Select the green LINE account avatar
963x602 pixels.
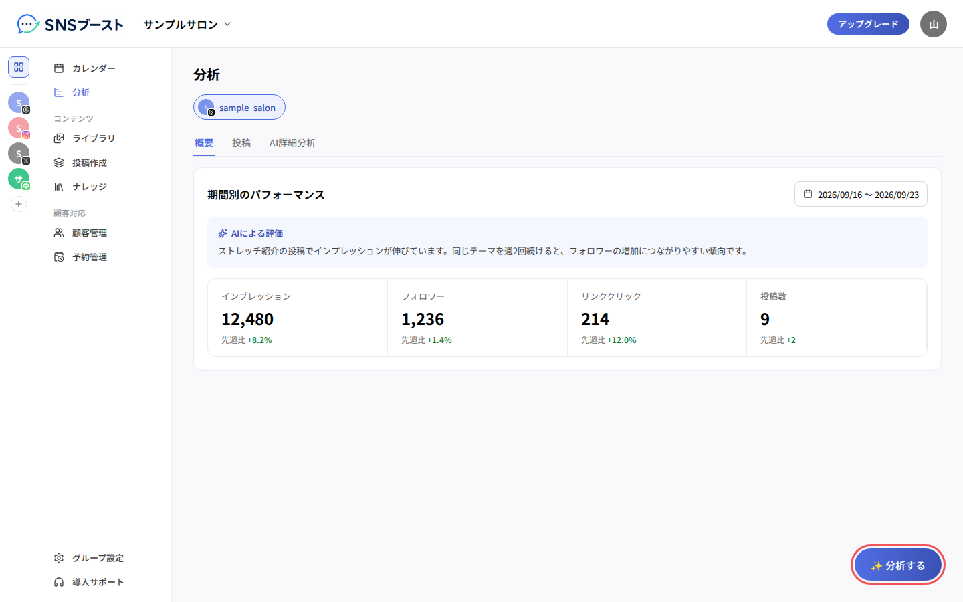click(x=19, y=179)
